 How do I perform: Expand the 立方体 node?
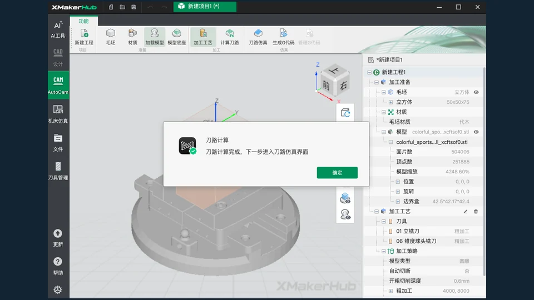tap(390, 102)
